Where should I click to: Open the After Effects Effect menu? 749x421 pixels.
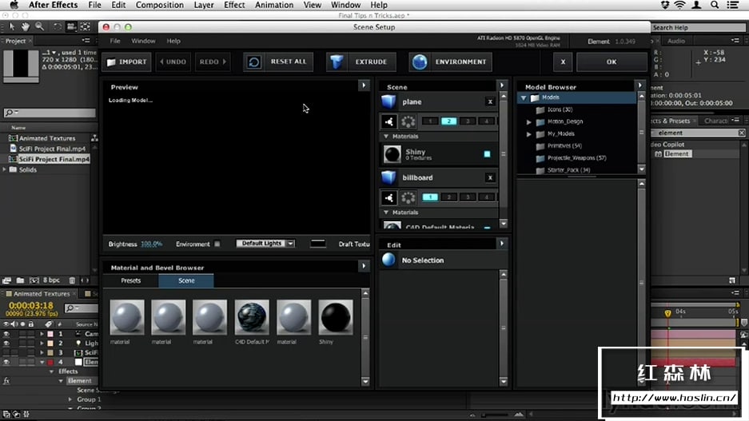(x=234, y=6)
